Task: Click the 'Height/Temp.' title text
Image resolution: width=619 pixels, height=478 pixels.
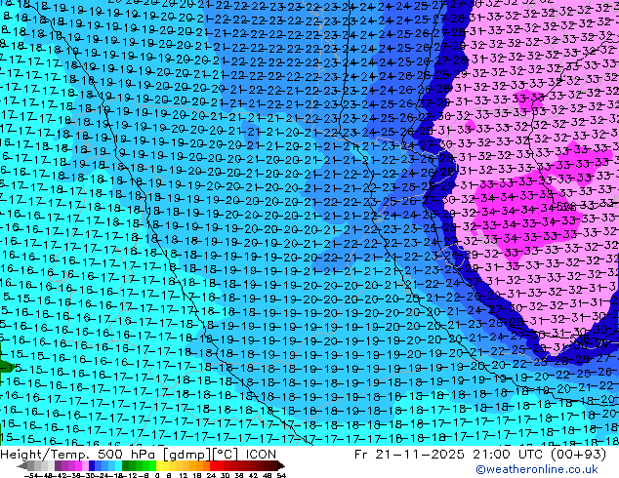Action: 46,455
